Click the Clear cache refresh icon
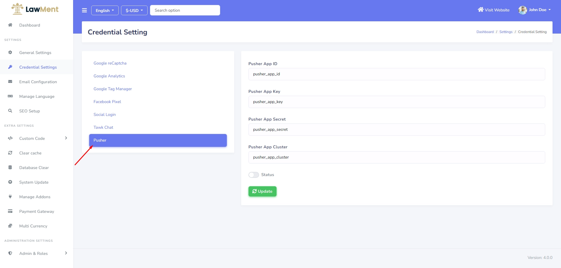This screenshot has width=561, height=268. coord(10,153)
